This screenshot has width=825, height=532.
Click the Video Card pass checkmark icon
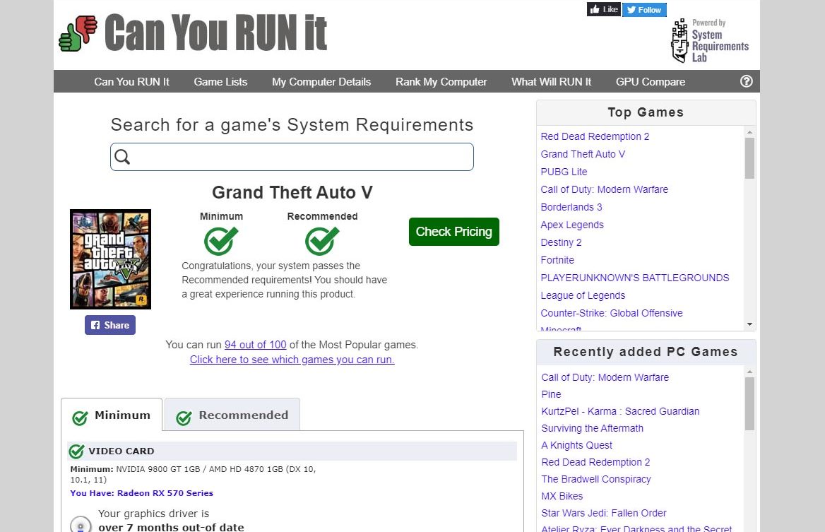click(77, 451)
